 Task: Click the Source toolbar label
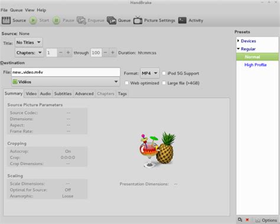point(19,21)
